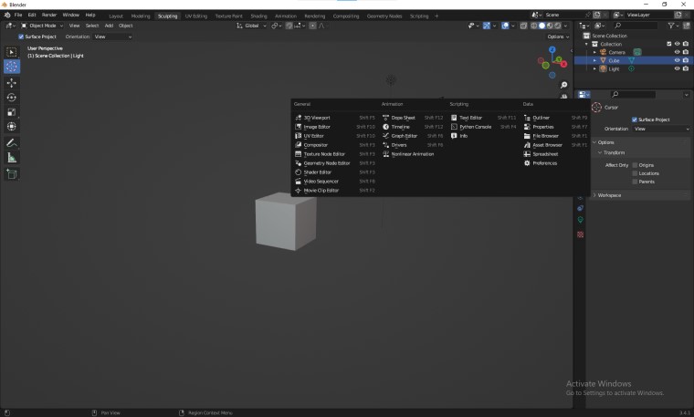Image resolution: width=694 pixels, height=417 pixels.
Task: Hide the Camera with its eye icon
Action: coord(677,52)
